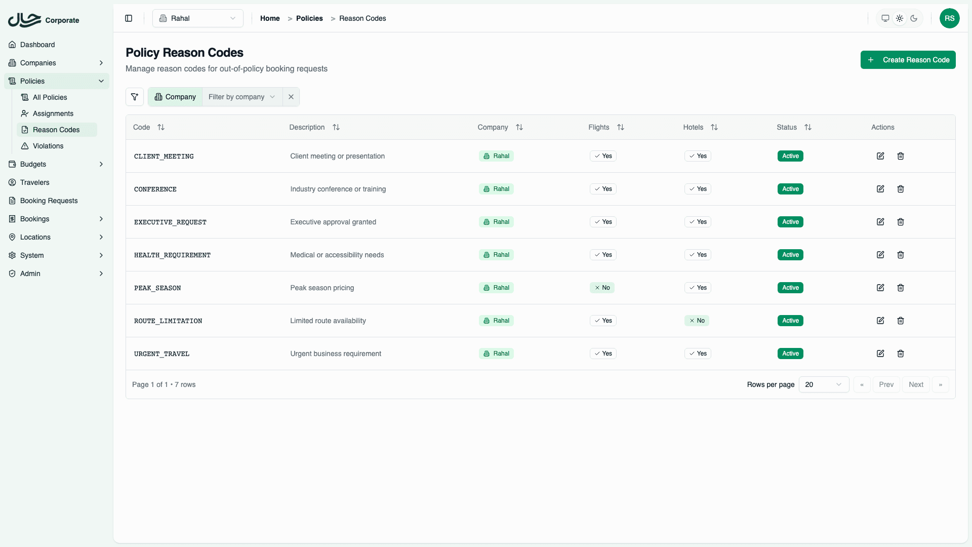
Task: Select Assignments under Policies
Action: tap(53, 113)
